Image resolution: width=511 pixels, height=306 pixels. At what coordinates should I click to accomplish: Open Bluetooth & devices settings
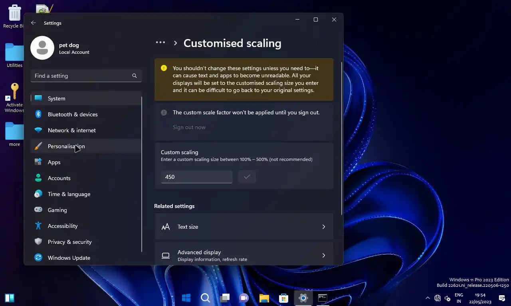click(86, 114)
